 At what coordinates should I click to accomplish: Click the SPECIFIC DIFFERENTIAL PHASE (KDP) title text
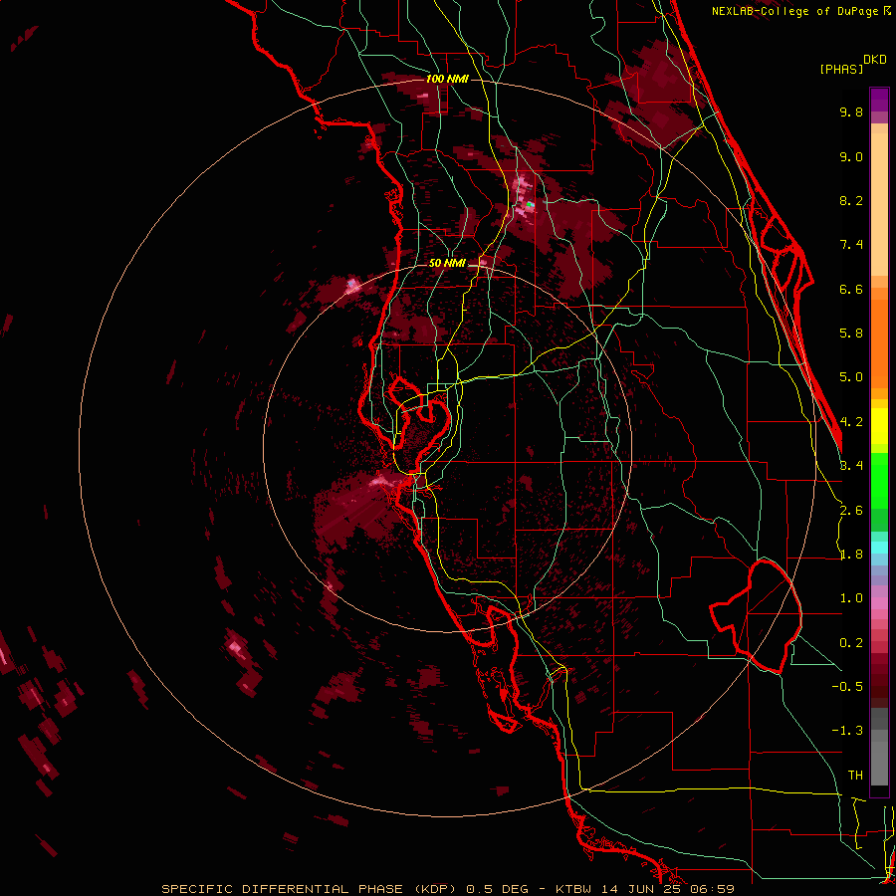tap(309, 889)
